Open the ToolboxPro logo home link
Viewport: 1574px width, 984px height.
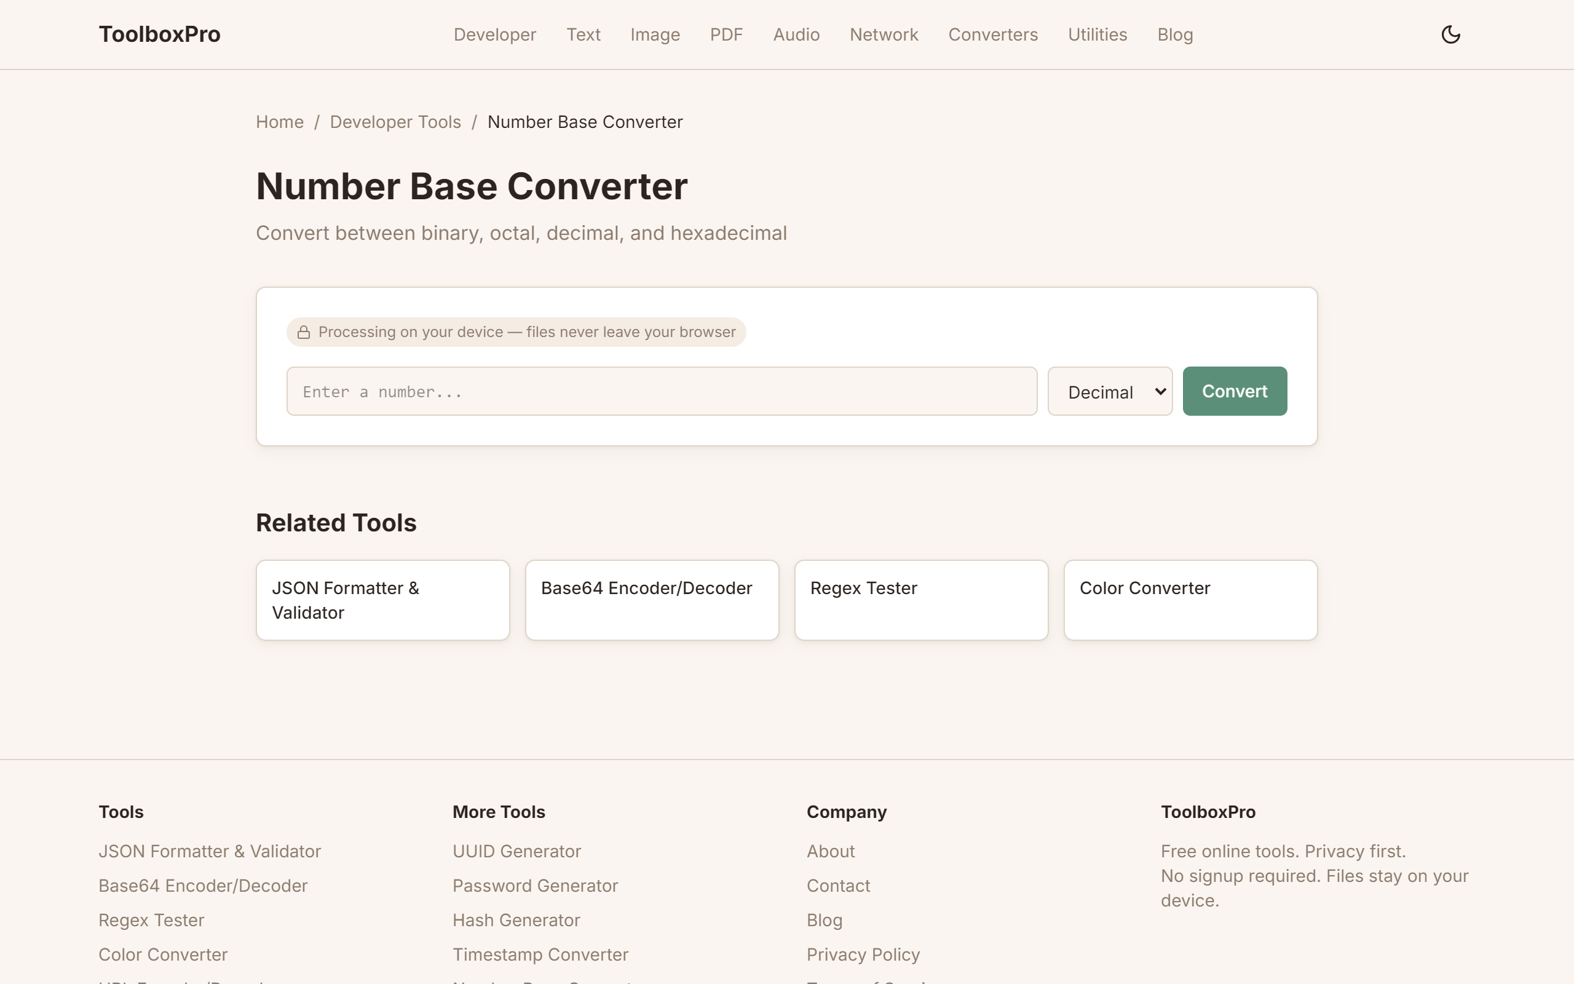(x=159, y=34)
